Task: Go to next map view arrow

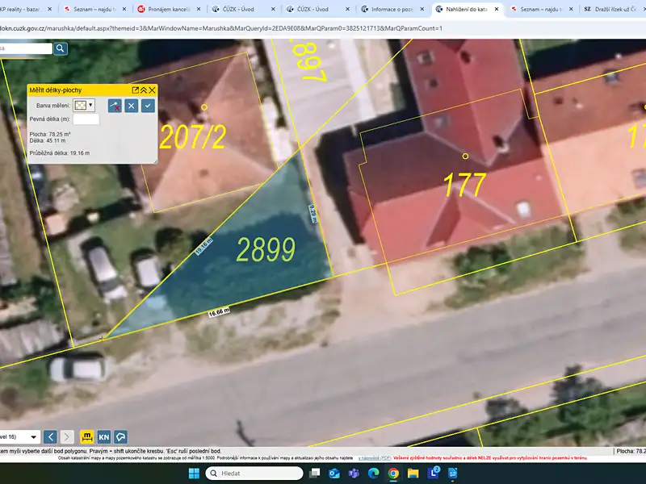Action: pos(67,436)
